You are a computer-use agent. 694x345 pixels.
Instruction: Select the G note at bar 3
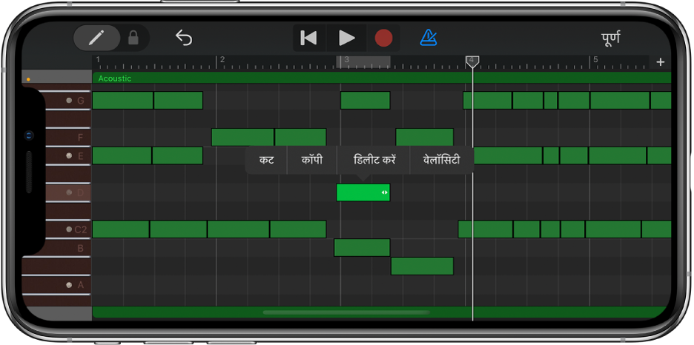click(365, 100)
